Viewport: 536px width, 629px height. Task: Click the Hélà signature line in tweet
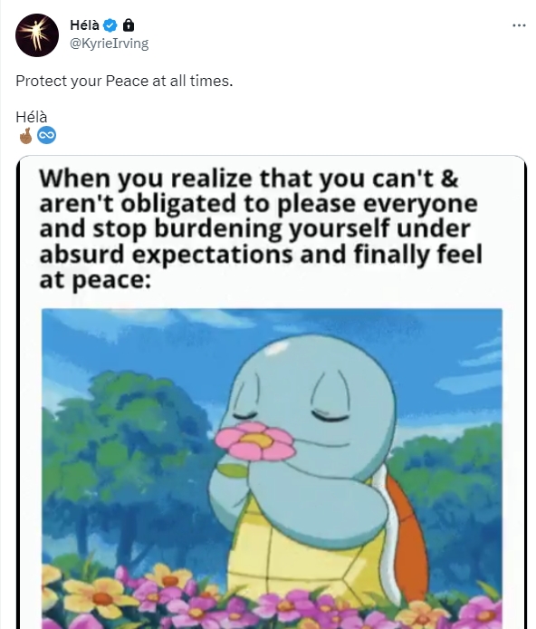(32, 117)
